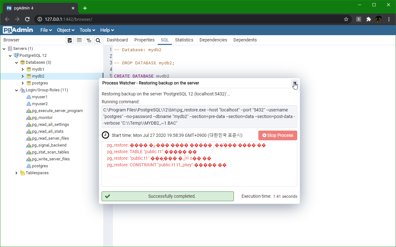Screen dimensions: 396x247
Task: Open the File menu
Action: [46, 30]
